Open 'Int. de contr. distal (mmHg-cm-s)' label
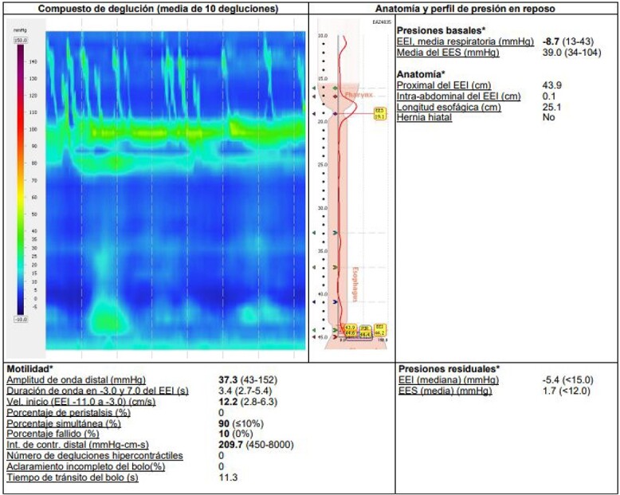The height and width of the screenshot is (495, 620). click(x=77, y=445)
